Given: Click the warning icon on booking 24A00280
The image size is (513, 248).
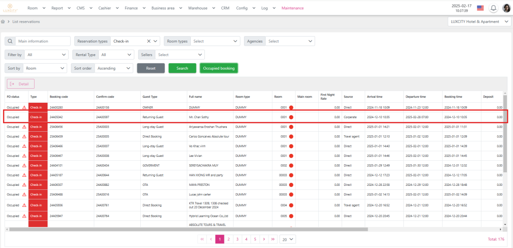Looking at the screenshot, I should pyautogui.click(x=24, y=107).
